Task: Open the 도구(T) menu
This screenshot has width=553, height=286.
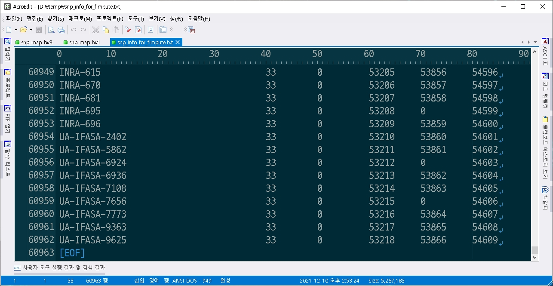Action: tap(136, 18)
